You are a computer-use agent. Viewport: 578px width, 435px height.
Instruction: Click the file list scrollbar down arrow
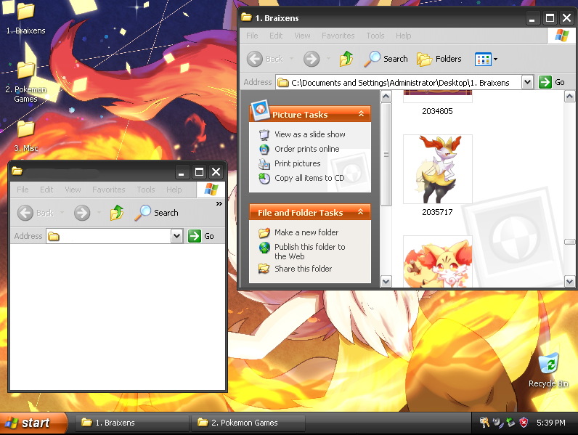[x=569, y=281]
